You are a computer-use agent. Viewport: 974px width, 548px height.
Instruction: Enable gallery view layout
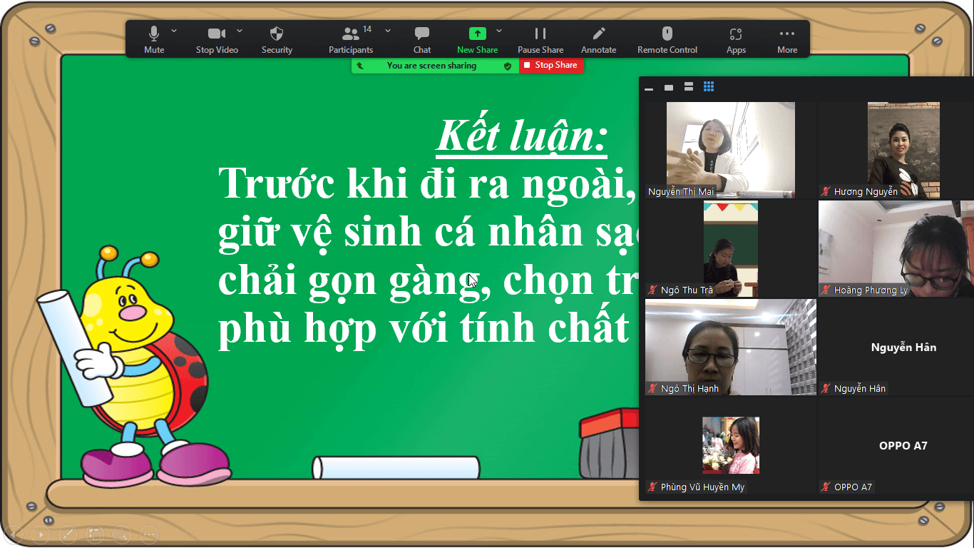[708, 87]
